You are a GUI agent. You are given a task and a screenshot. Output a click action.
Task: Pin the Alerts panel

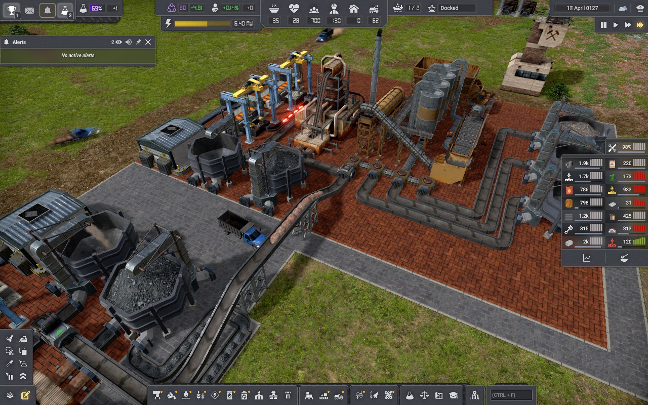138,42
